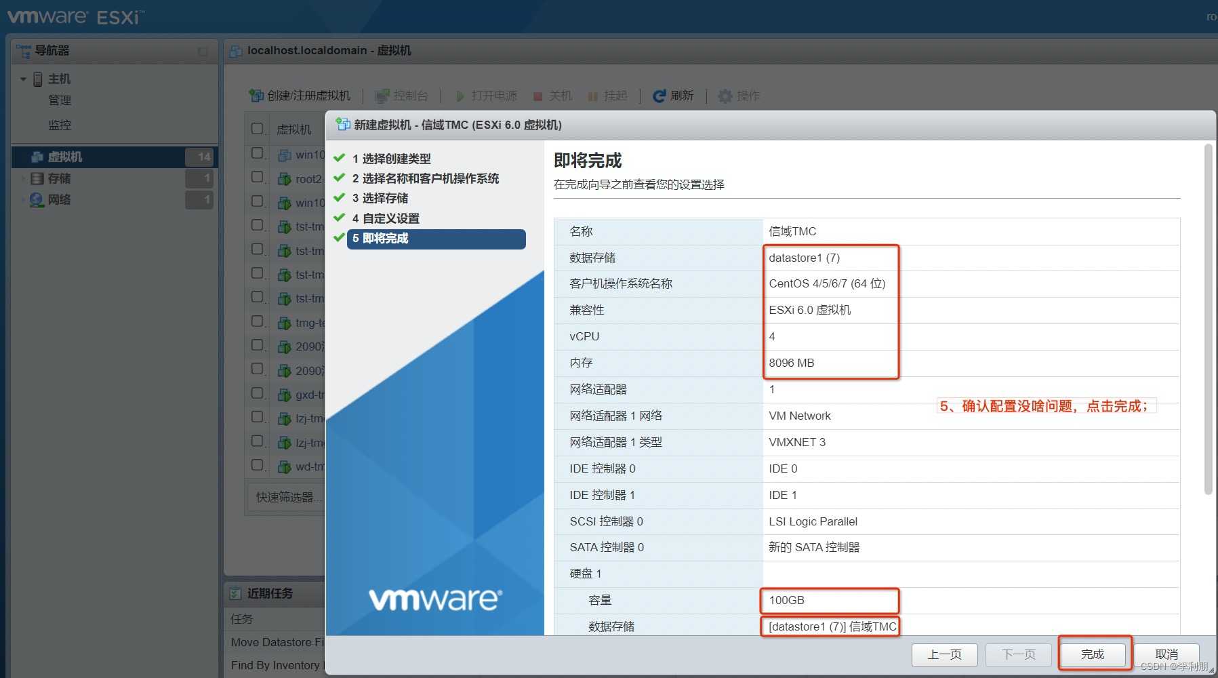Viewport: 1218px width, 678px height.
Task: Go to wizard step 3 选择存储
Action: click(380, 198)
